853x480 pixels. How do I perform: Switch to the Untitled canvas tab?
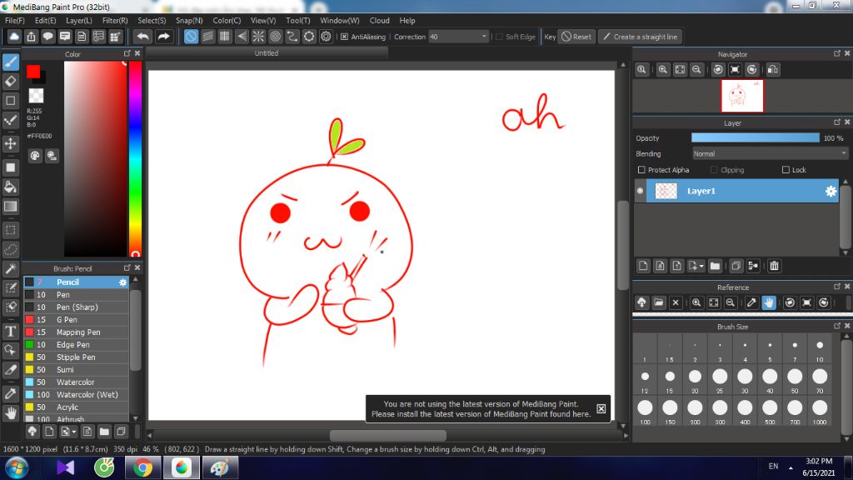click(267, 53)
